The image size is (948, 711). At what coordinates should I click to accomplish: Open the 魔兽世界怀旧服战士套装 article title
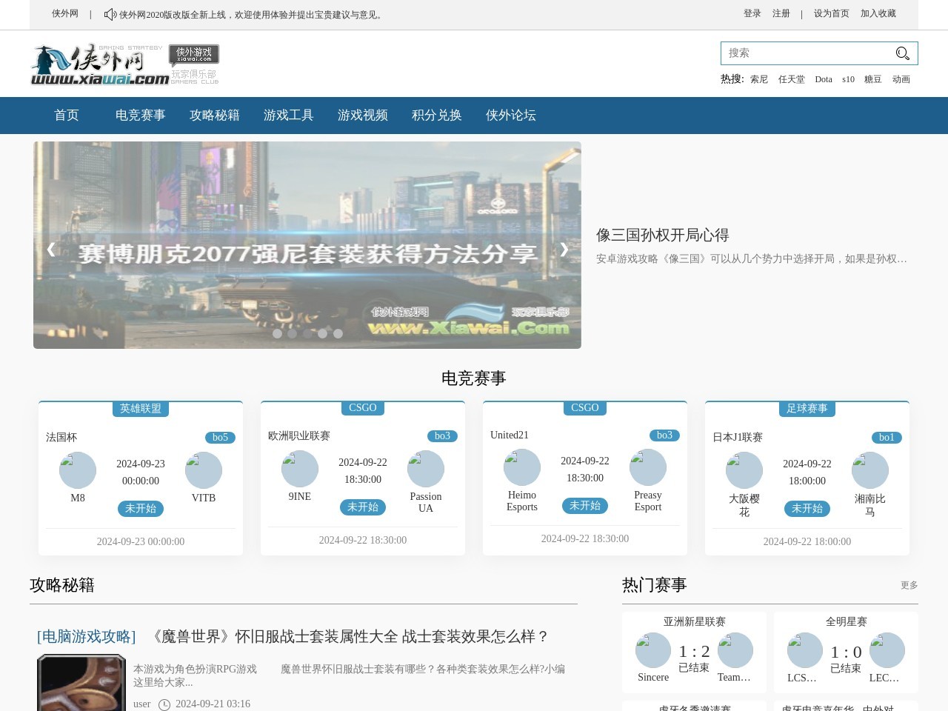(349, 636)
